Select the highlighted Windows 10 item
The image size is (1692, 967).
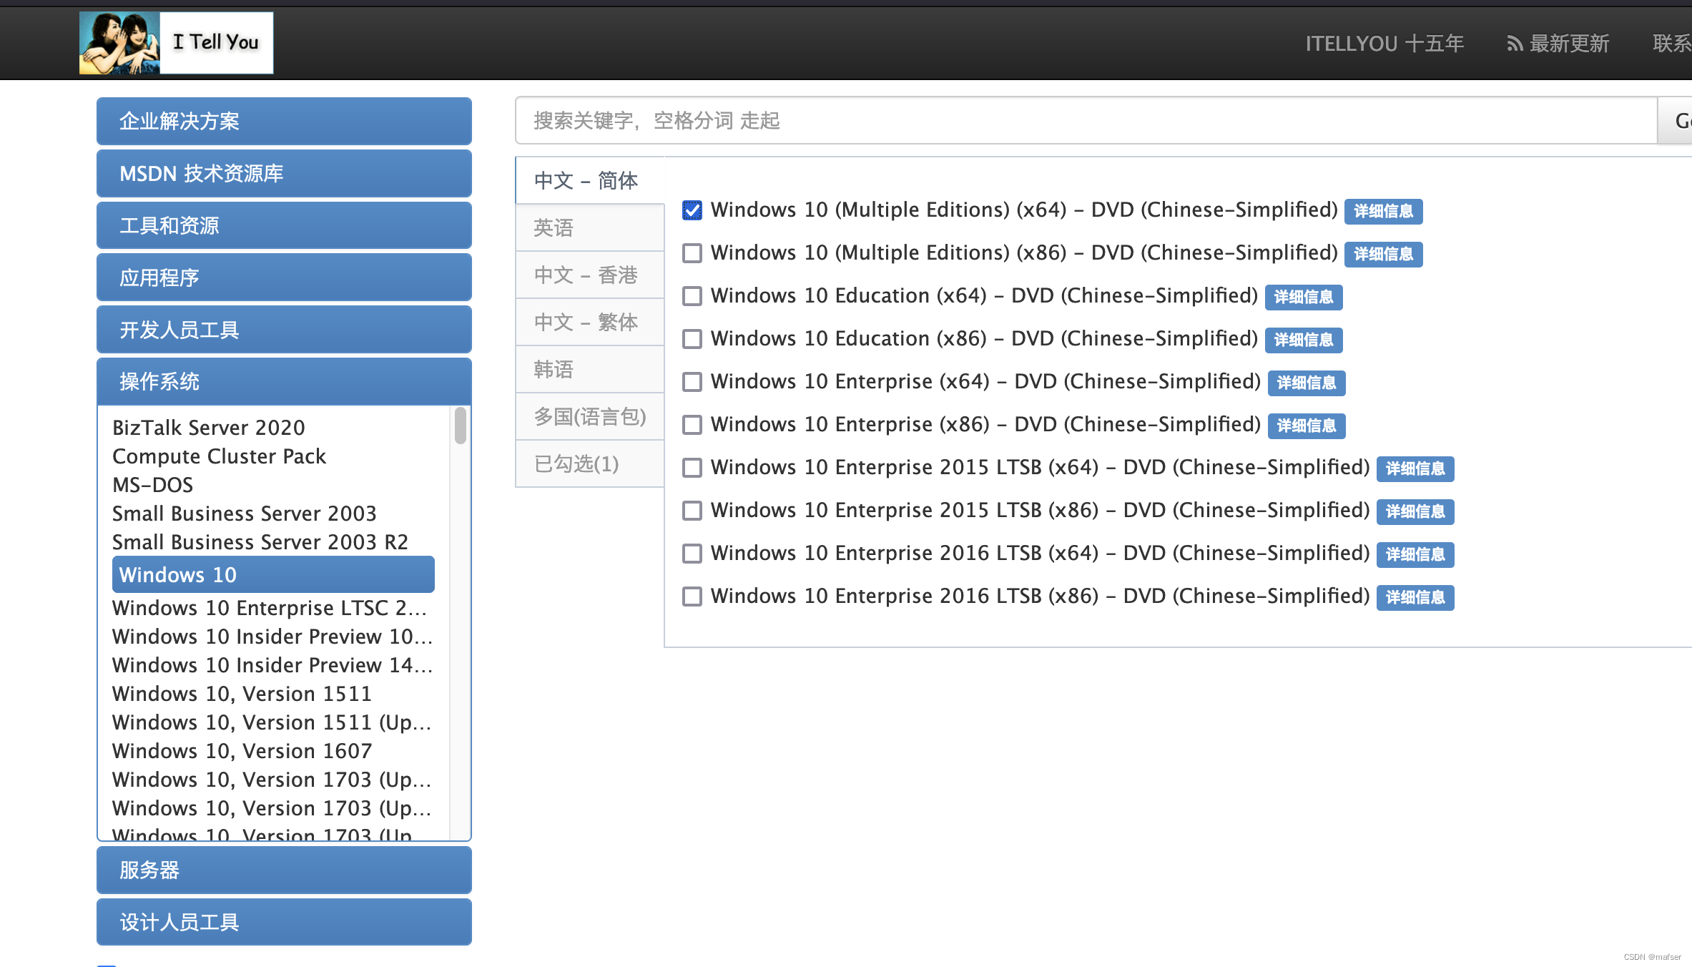pyautogui.click(x=273, y=574)
